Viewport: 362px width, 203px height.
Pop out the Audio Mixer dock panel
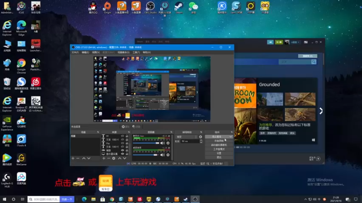171,132
